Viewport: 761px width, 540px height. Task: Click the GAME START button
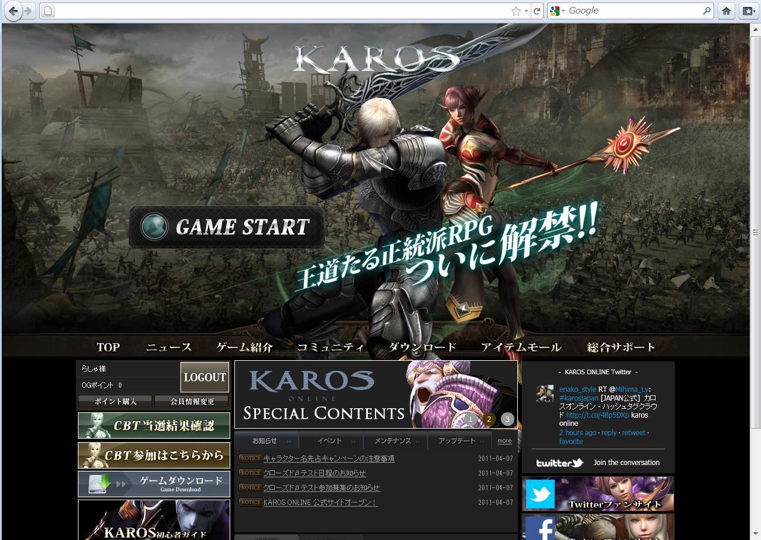click(227, 227)
